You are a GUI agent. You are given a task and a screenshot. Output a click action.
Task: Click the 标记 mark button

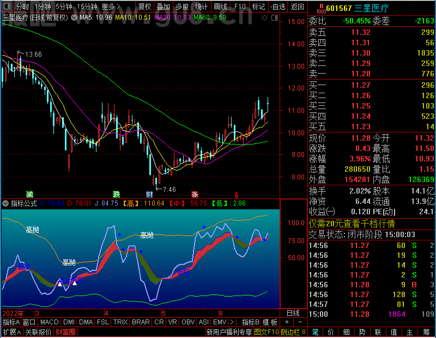tap(258, 7)
